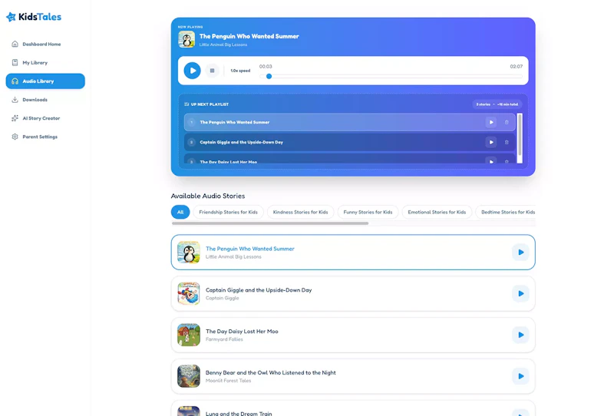Screen dimensions: 614x416
Task: Select Audio Library sidebar item
Action: (x=45, y=81)
